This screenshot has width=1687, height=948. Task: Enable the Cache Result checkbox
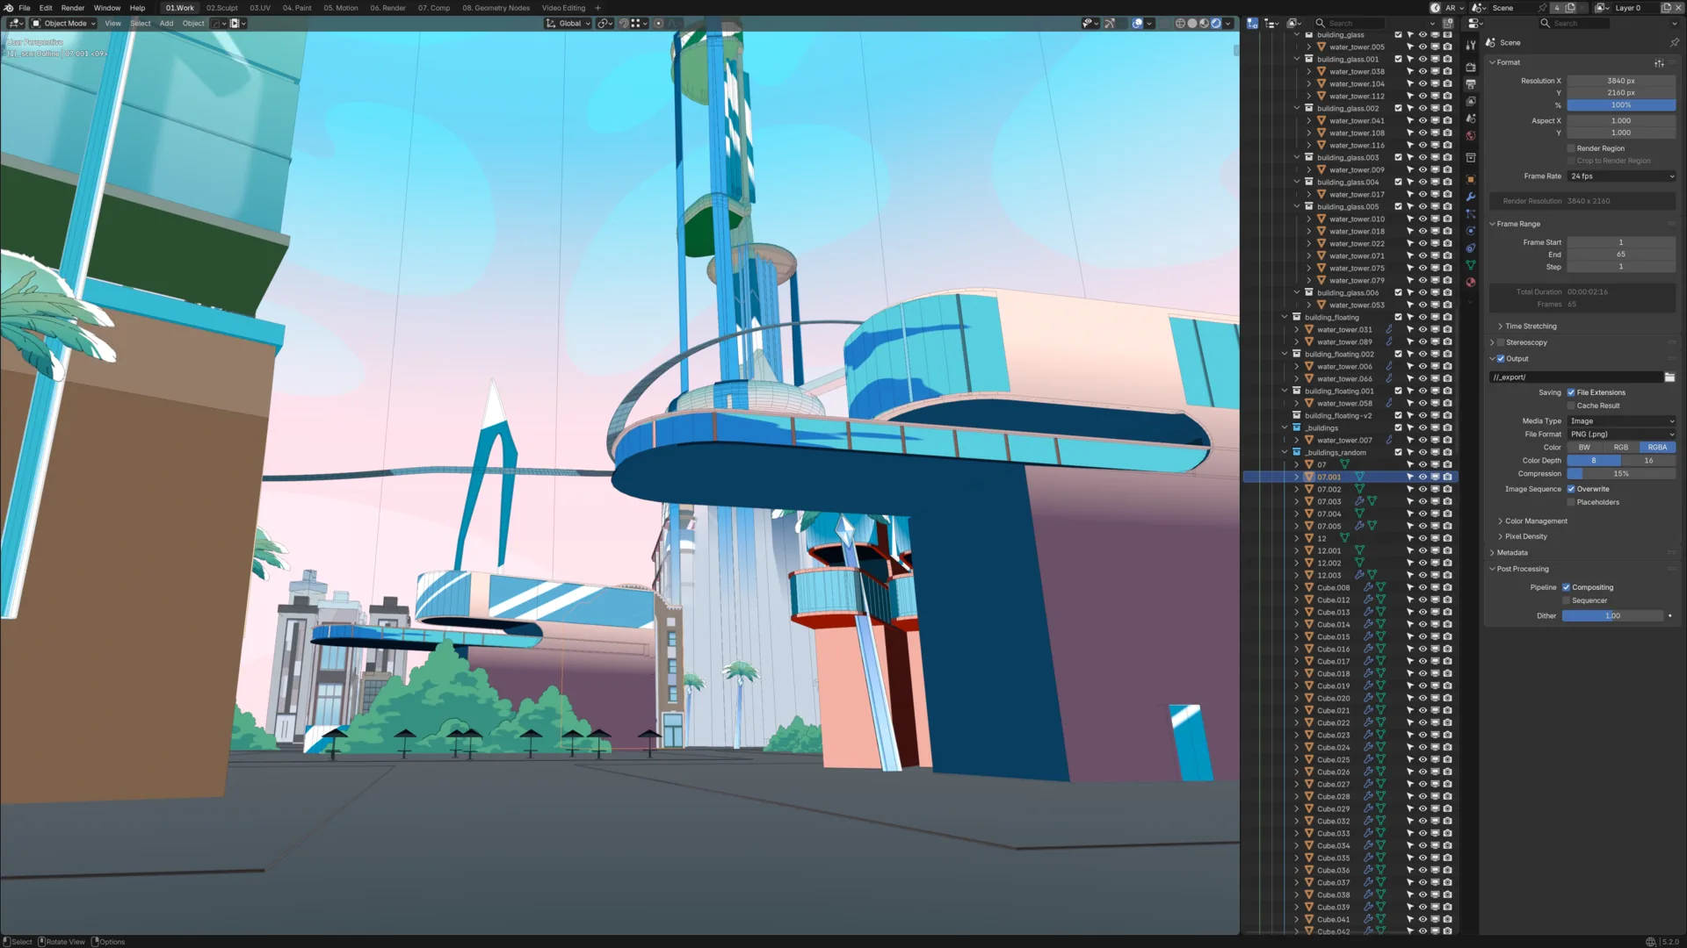coord(1571,406)
